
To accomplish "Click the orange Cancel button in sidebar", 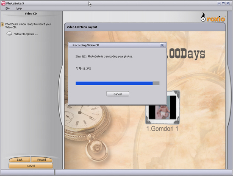I will [x=31, y=166].
